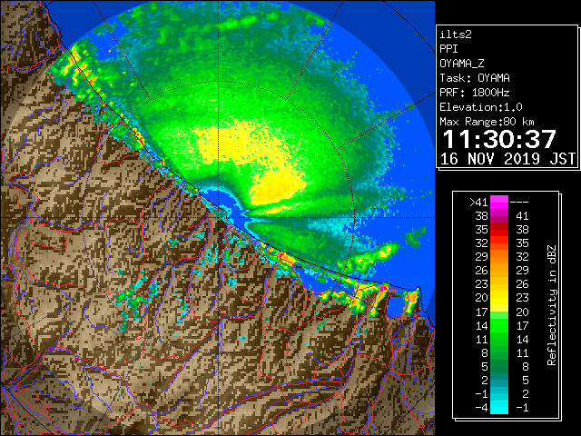Image resolution: width=581 pixels, height=436 pixels.
Task: Select the OYAMA_Z text
Action: point(462,64)
